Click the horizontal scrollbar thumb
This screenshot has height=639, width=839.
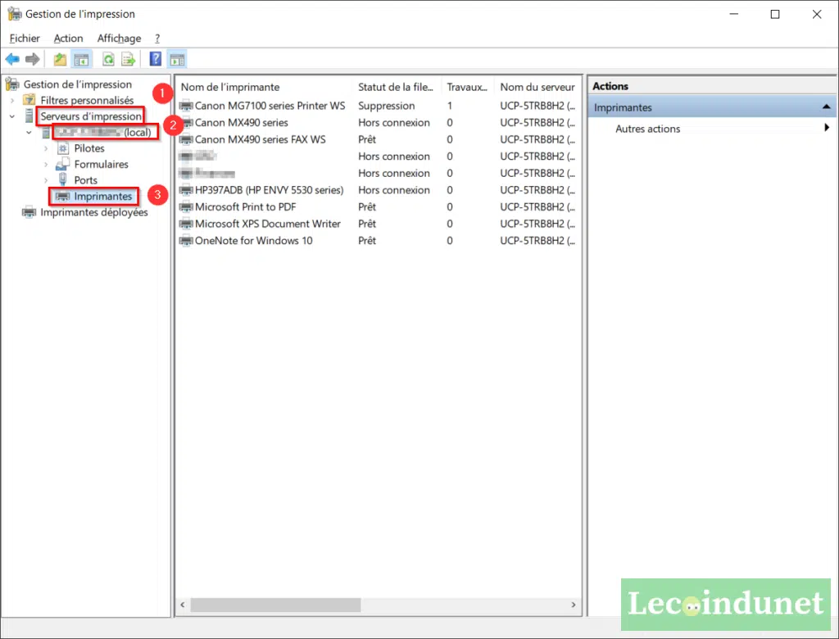[275, 605]
